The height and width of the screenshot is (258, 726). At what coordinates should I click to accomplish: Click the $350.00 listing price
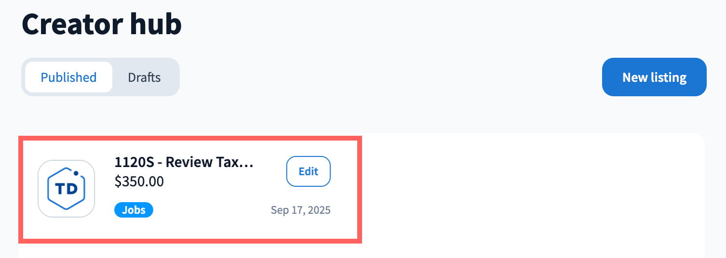[139, 181]
